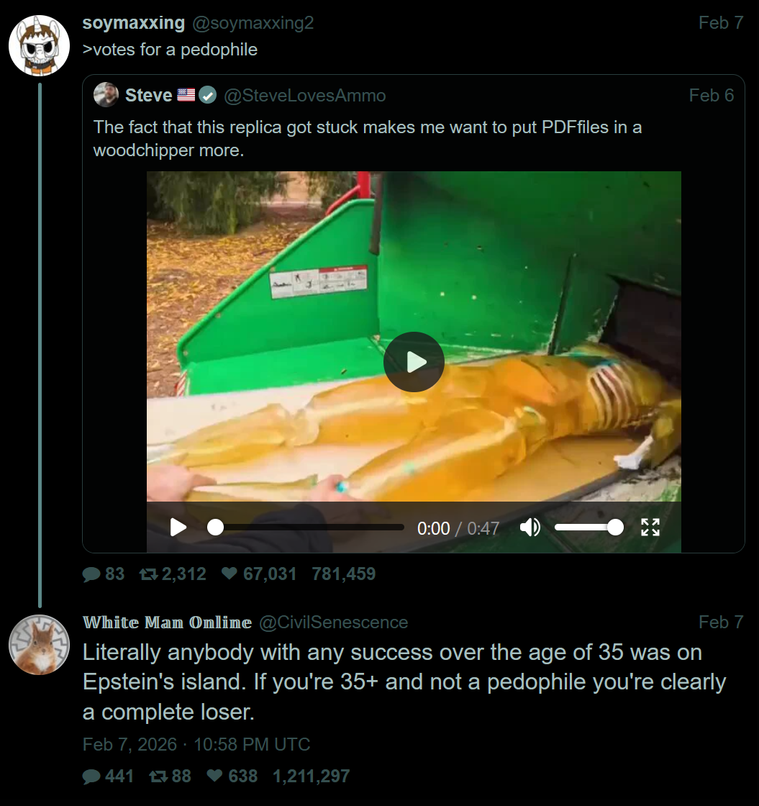Click the reply icon with 441 comments
Viewport: 759px width, 806px height.
click(91, 776)
